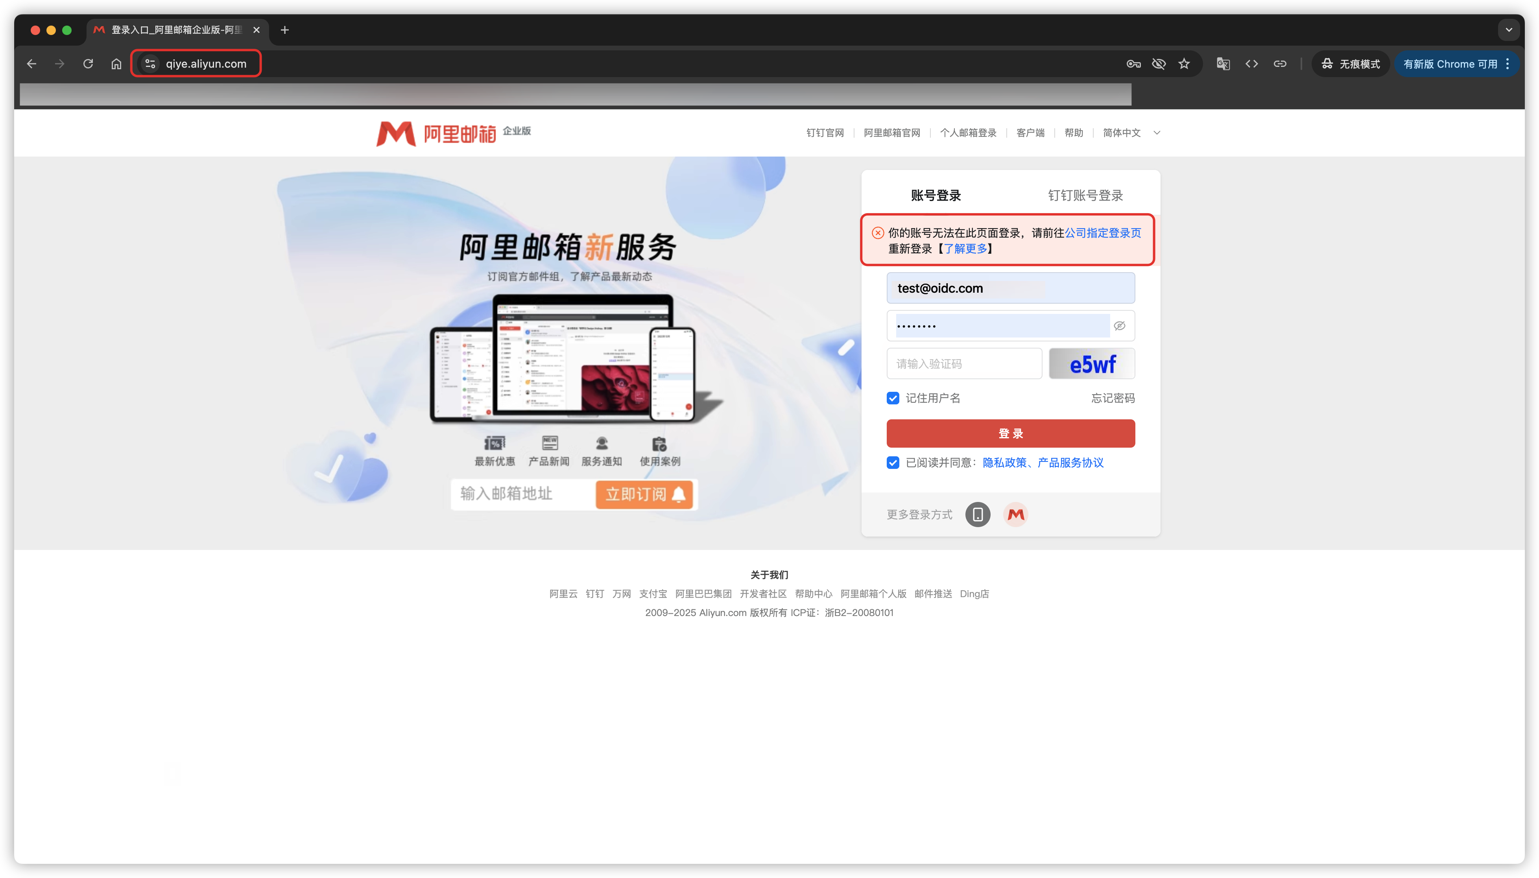Open Chrome menu with three dots
1539x878 pixels.
[1508, 64]
